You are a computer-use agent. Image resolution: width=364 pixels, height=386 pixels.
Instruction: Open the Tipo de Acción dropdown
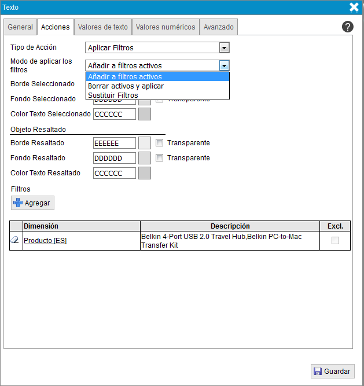[224, 47]
